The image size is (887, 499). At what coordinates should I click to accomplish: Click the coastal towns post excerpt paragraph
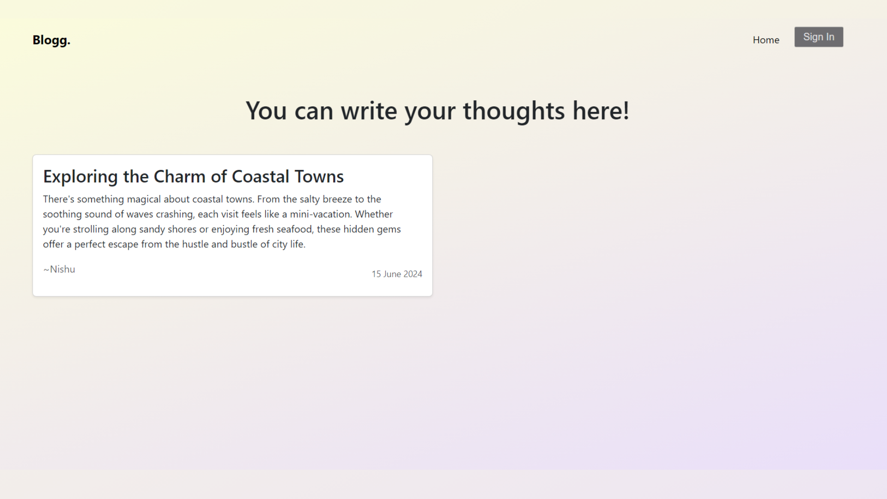222,222
